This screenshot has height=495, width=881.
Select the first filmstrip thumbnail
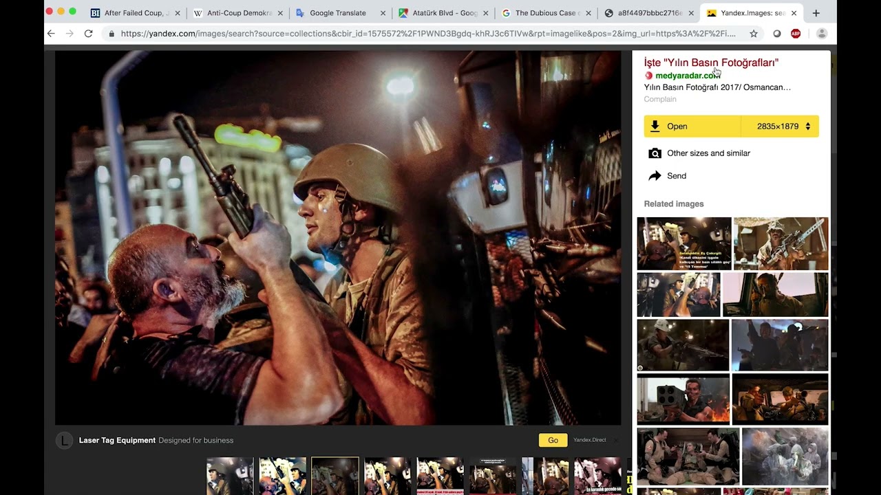[x=230, y=476]
